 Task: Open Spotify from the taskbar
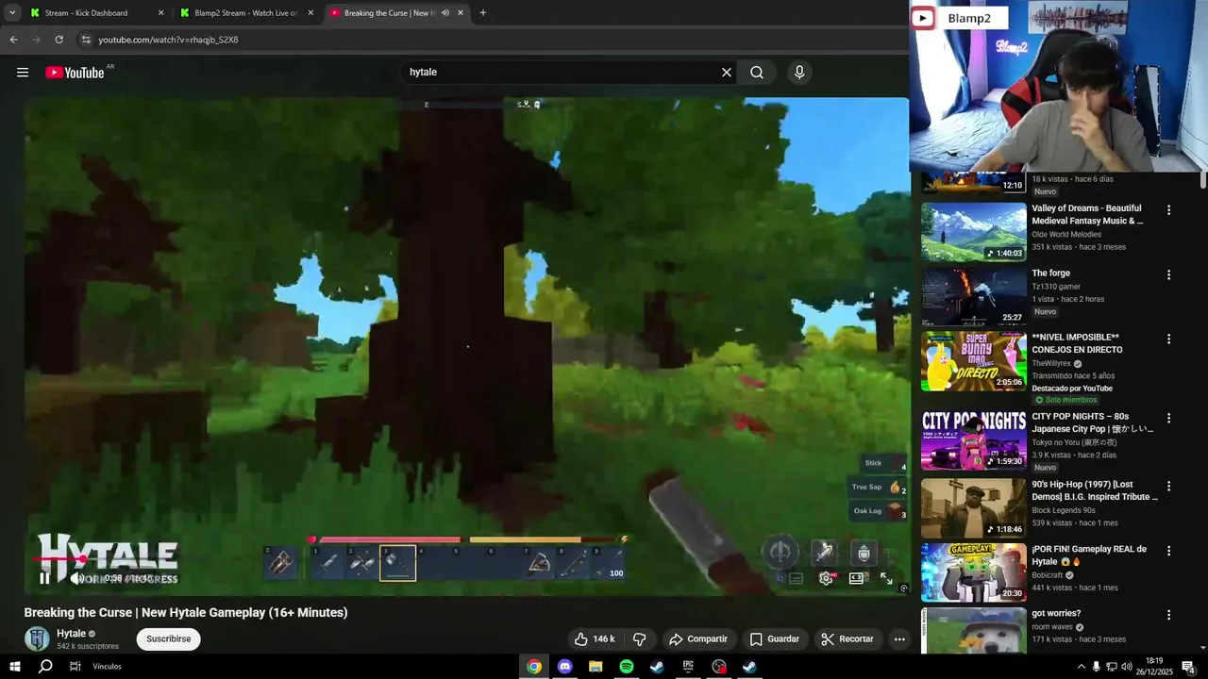click(627, 667)
